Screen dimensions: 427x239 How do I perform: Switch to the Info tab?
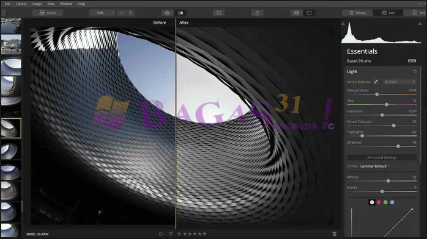click(x=418, y=13)
